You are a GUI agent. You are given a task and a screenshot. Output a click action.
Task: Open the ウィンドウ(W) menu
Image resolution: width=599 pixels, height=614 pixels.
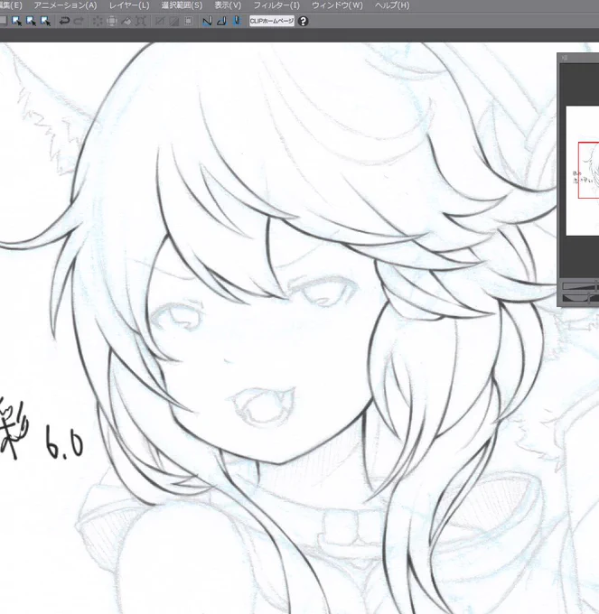pos(337,5)
